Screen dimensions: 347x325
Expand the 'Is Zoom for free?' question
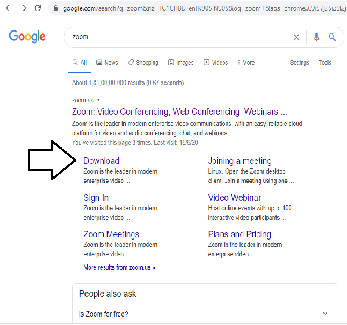click(325, 313)
